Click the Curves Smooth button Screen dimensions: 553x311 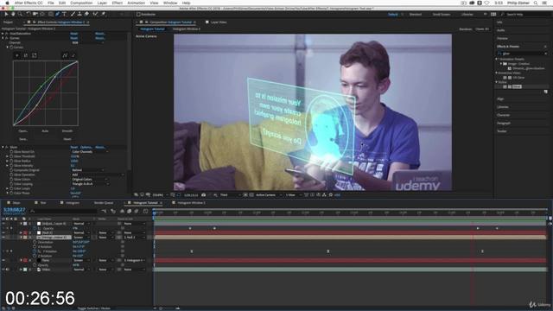click(x=67, y=130)
